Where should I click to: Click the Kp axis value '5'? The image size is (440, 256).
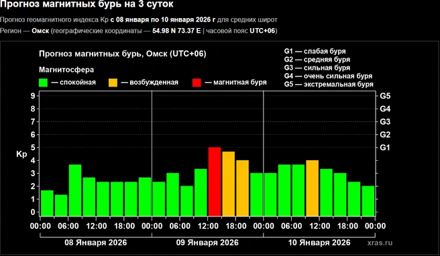[33, 147]
